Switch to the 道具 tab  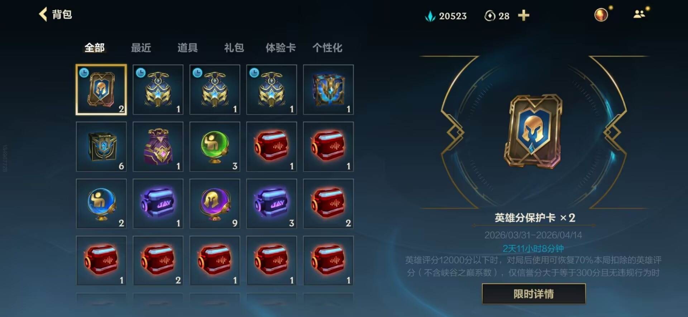click(187, 48)
